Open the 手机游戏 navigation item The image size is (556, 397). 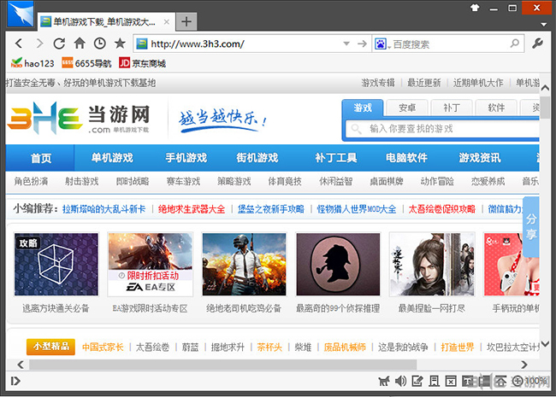click(x=186, y=158)
